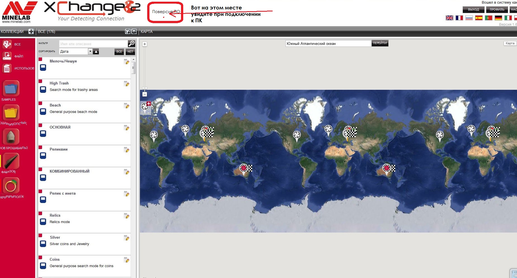Click the ВЫХОД logout button
This screenshot has width=517, height=278.
[x=473, y=9]
